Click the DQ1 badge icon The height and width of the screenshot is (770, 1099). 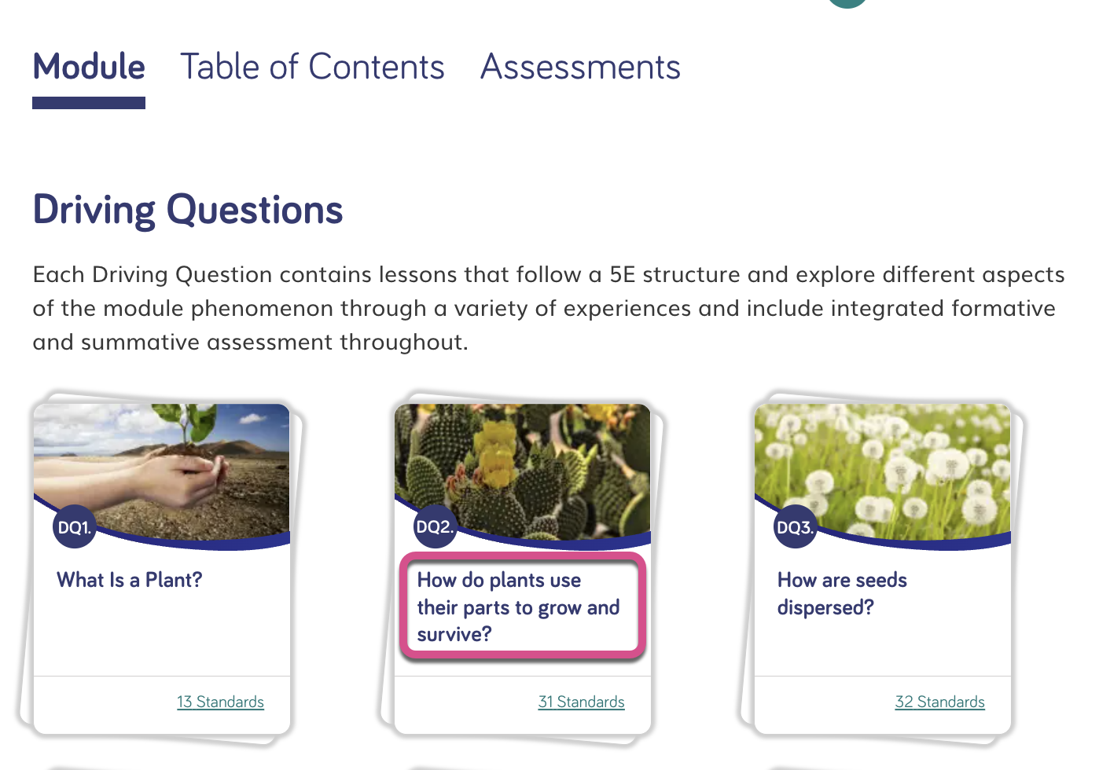coord(75,527)
